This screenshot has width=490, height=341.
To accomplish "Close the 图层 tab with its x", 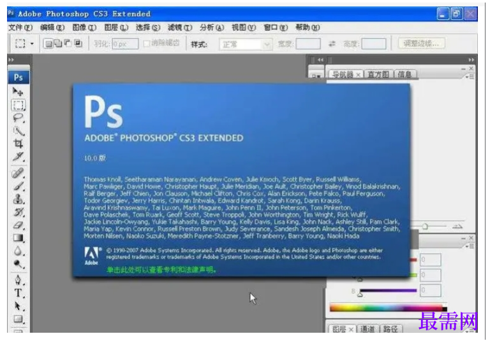I will click(351, 329).
